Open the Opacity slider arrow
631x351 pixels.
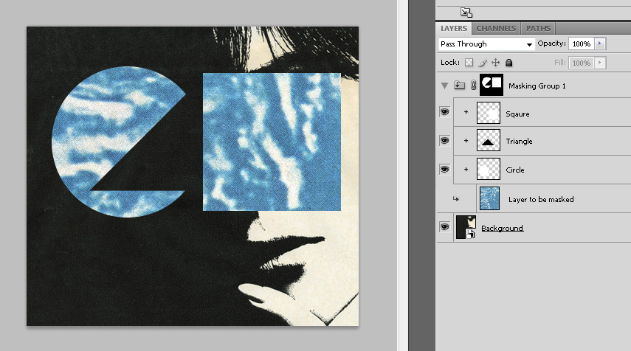599,44
